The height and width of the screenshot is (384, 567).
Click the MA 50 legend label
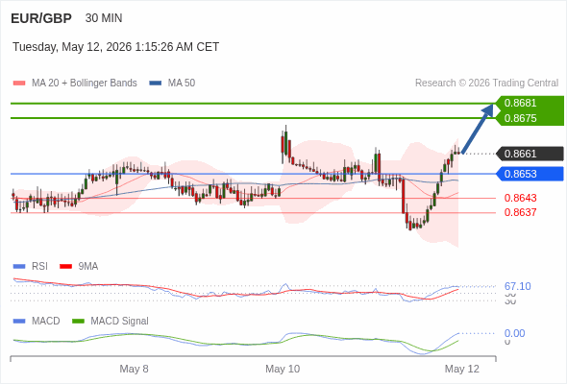(182, 84)
